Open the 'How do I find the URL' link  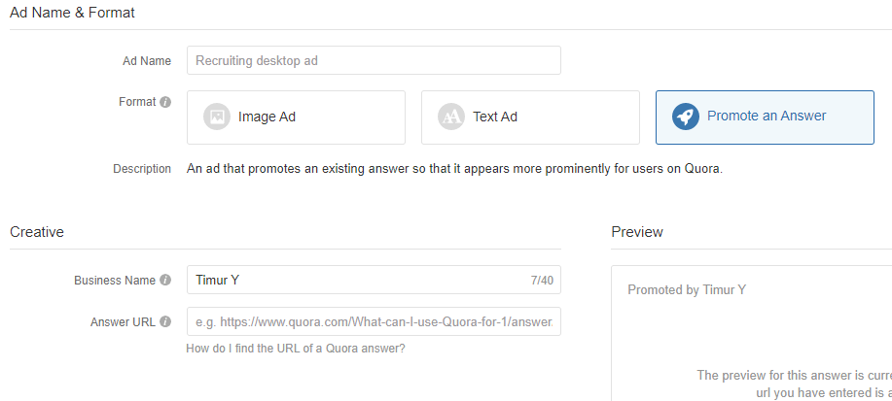click(296, 349)
